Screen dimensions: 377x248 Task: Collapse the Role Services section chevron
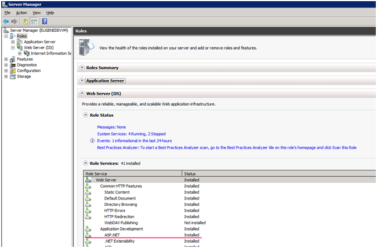point(86,164)
